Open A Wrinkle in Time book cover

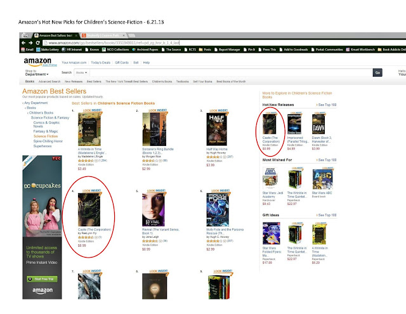(89, 129)
